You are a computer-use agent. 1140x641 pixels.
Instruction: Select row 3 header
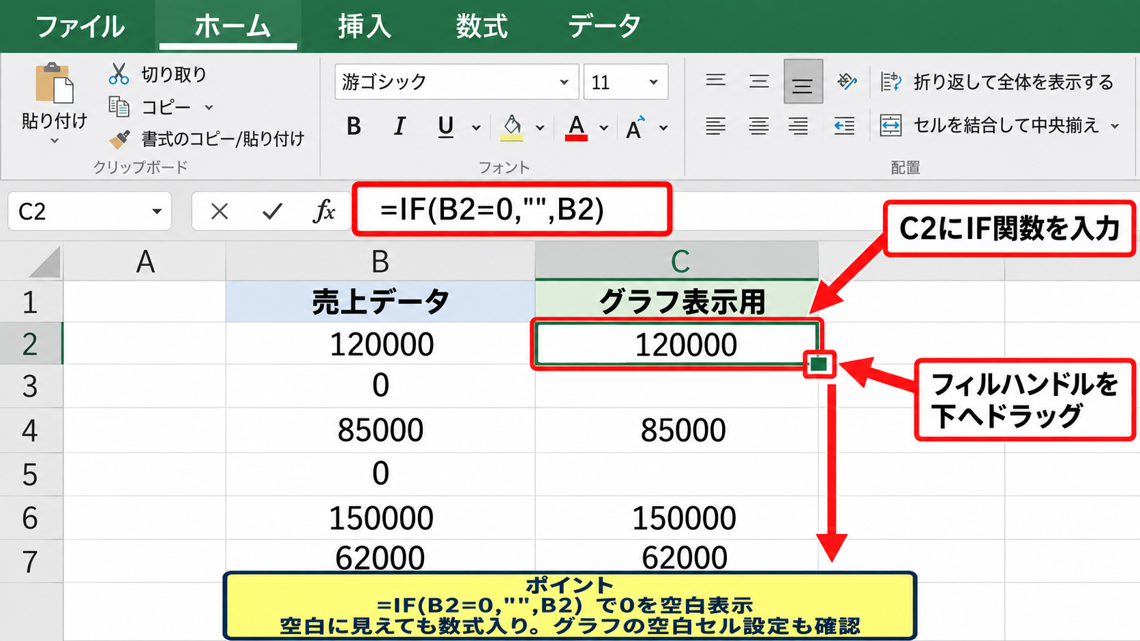tap(31, 386)
